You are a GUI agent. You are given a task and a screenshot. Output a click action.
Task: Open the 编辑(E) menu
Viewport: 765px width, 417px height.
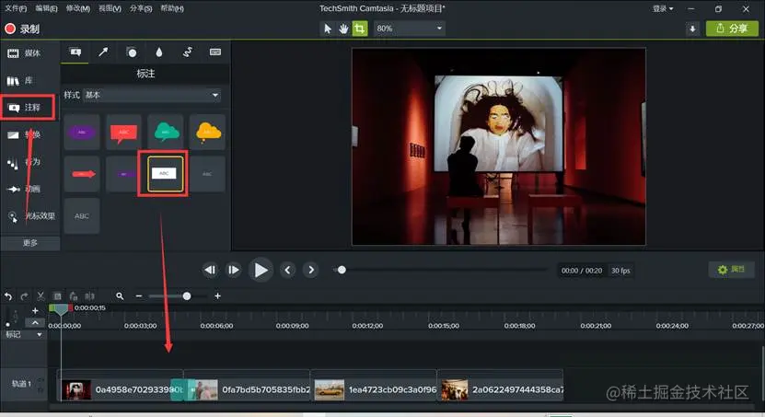[x=46, y=8]
